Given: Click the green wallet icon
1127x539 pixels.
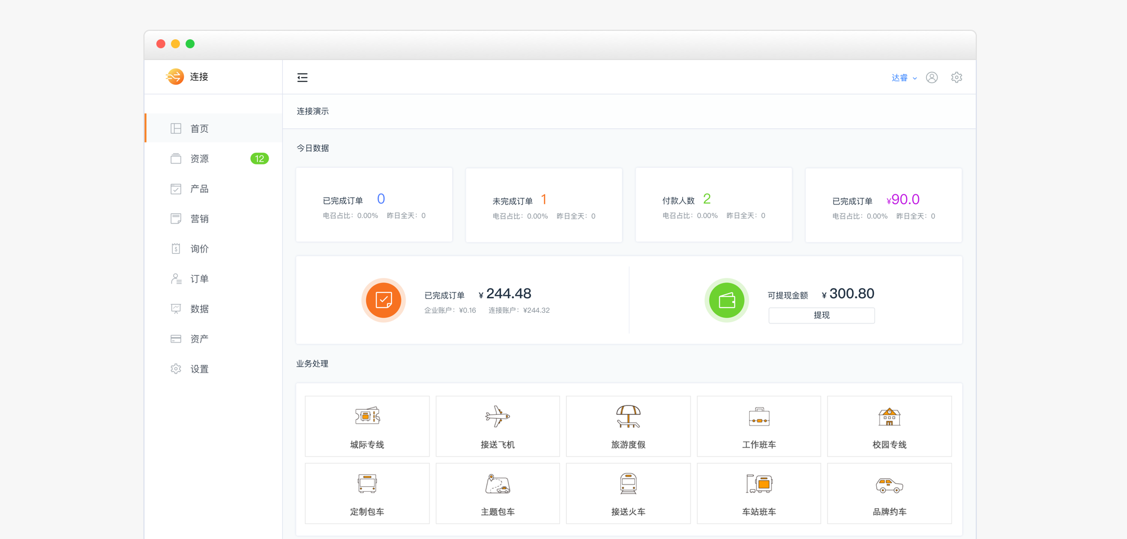Looking at the screenshot, I should pos(727,300).
